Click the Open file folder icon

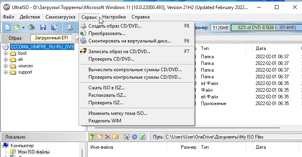pos(17,28)
